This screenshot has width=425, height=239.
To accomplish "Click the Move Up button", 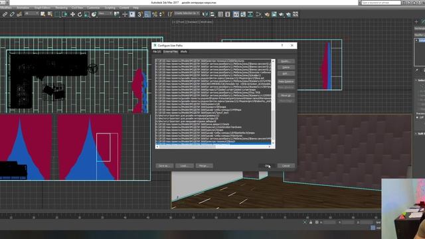I will click(286, 96).
